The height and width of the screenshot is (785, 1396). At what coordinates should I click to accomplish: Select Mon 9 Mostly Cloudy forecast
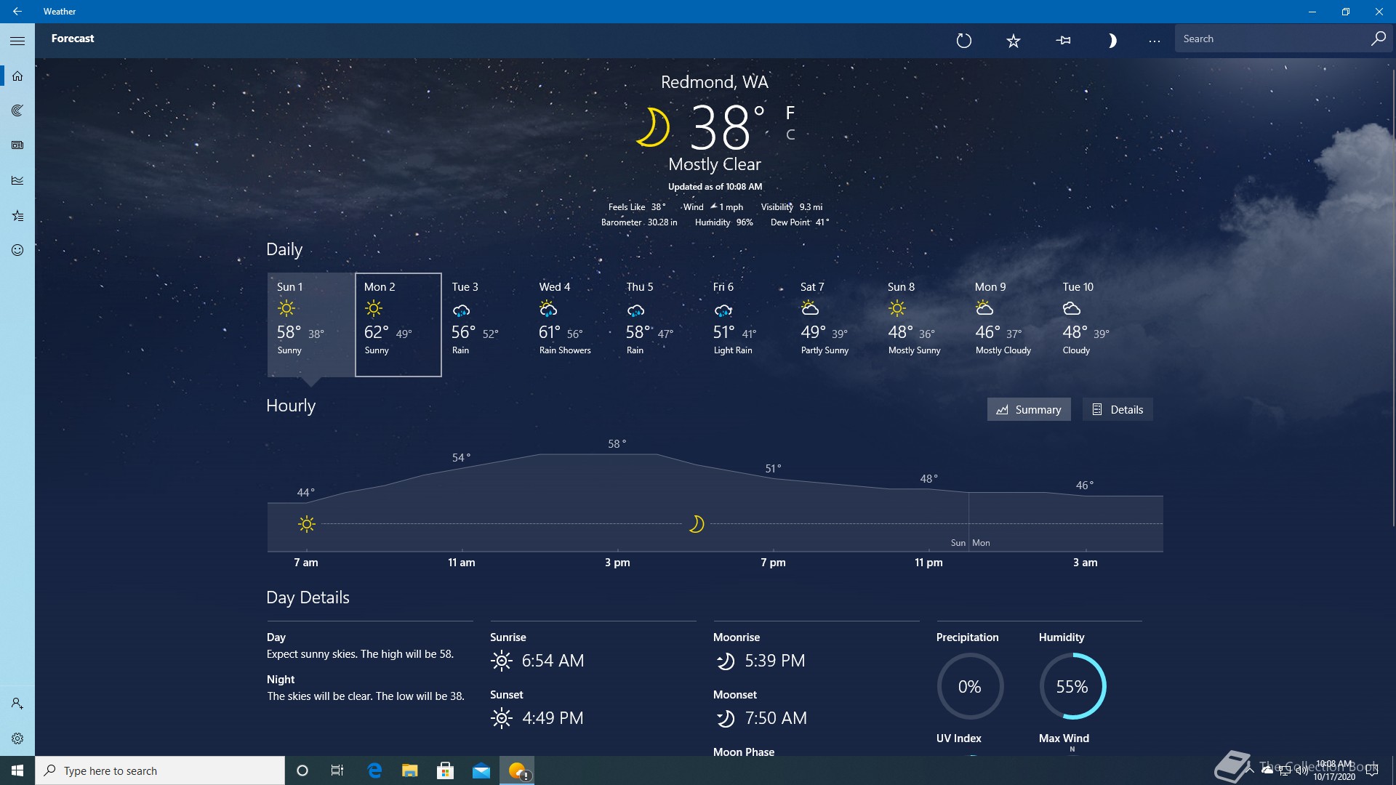(1008, 325)
